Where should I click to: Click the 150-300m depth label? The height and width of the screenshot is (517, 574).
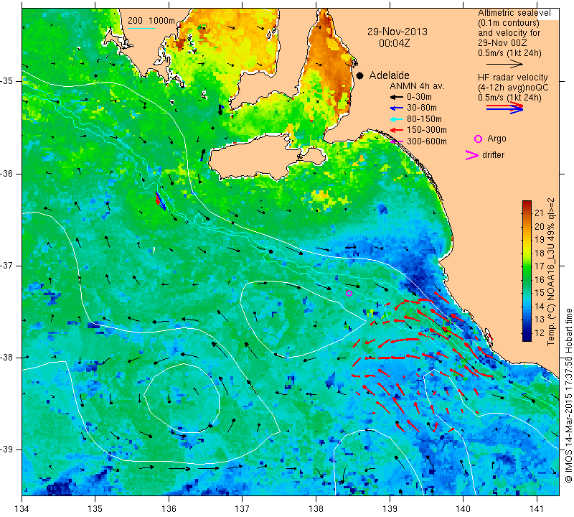pyautogui.click(x=427, y=130)
